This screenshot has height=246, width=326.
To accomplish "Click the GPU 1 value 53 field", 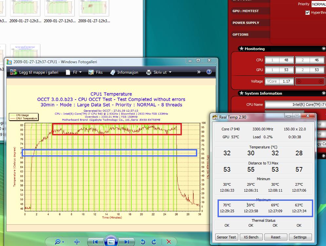I will [x=279, y=70].
